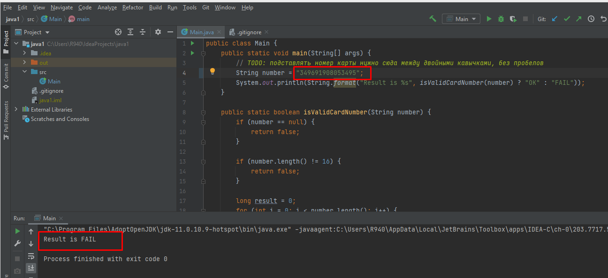The height and width of the screenshot is (278, 608).
Task: Open the Help menu
Action: (247, 7)
